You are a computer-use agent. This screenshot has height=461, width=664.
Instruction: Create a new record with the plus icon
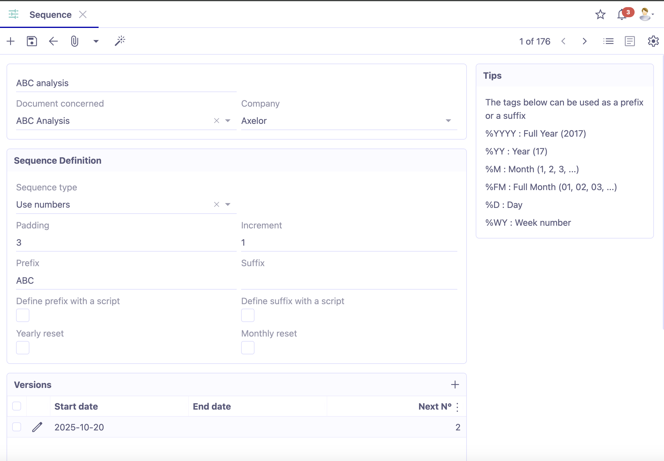click(x=11, y=41)
